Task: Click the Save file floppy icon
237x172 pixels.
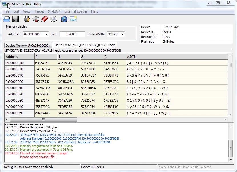Action: [x=15, y=19]
